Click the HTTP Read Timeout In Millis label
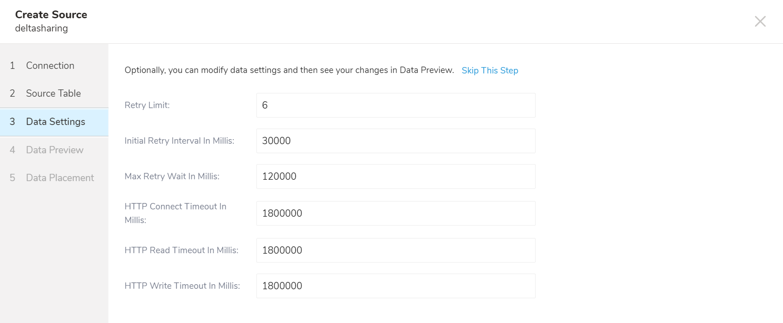 tap(181, 250)
